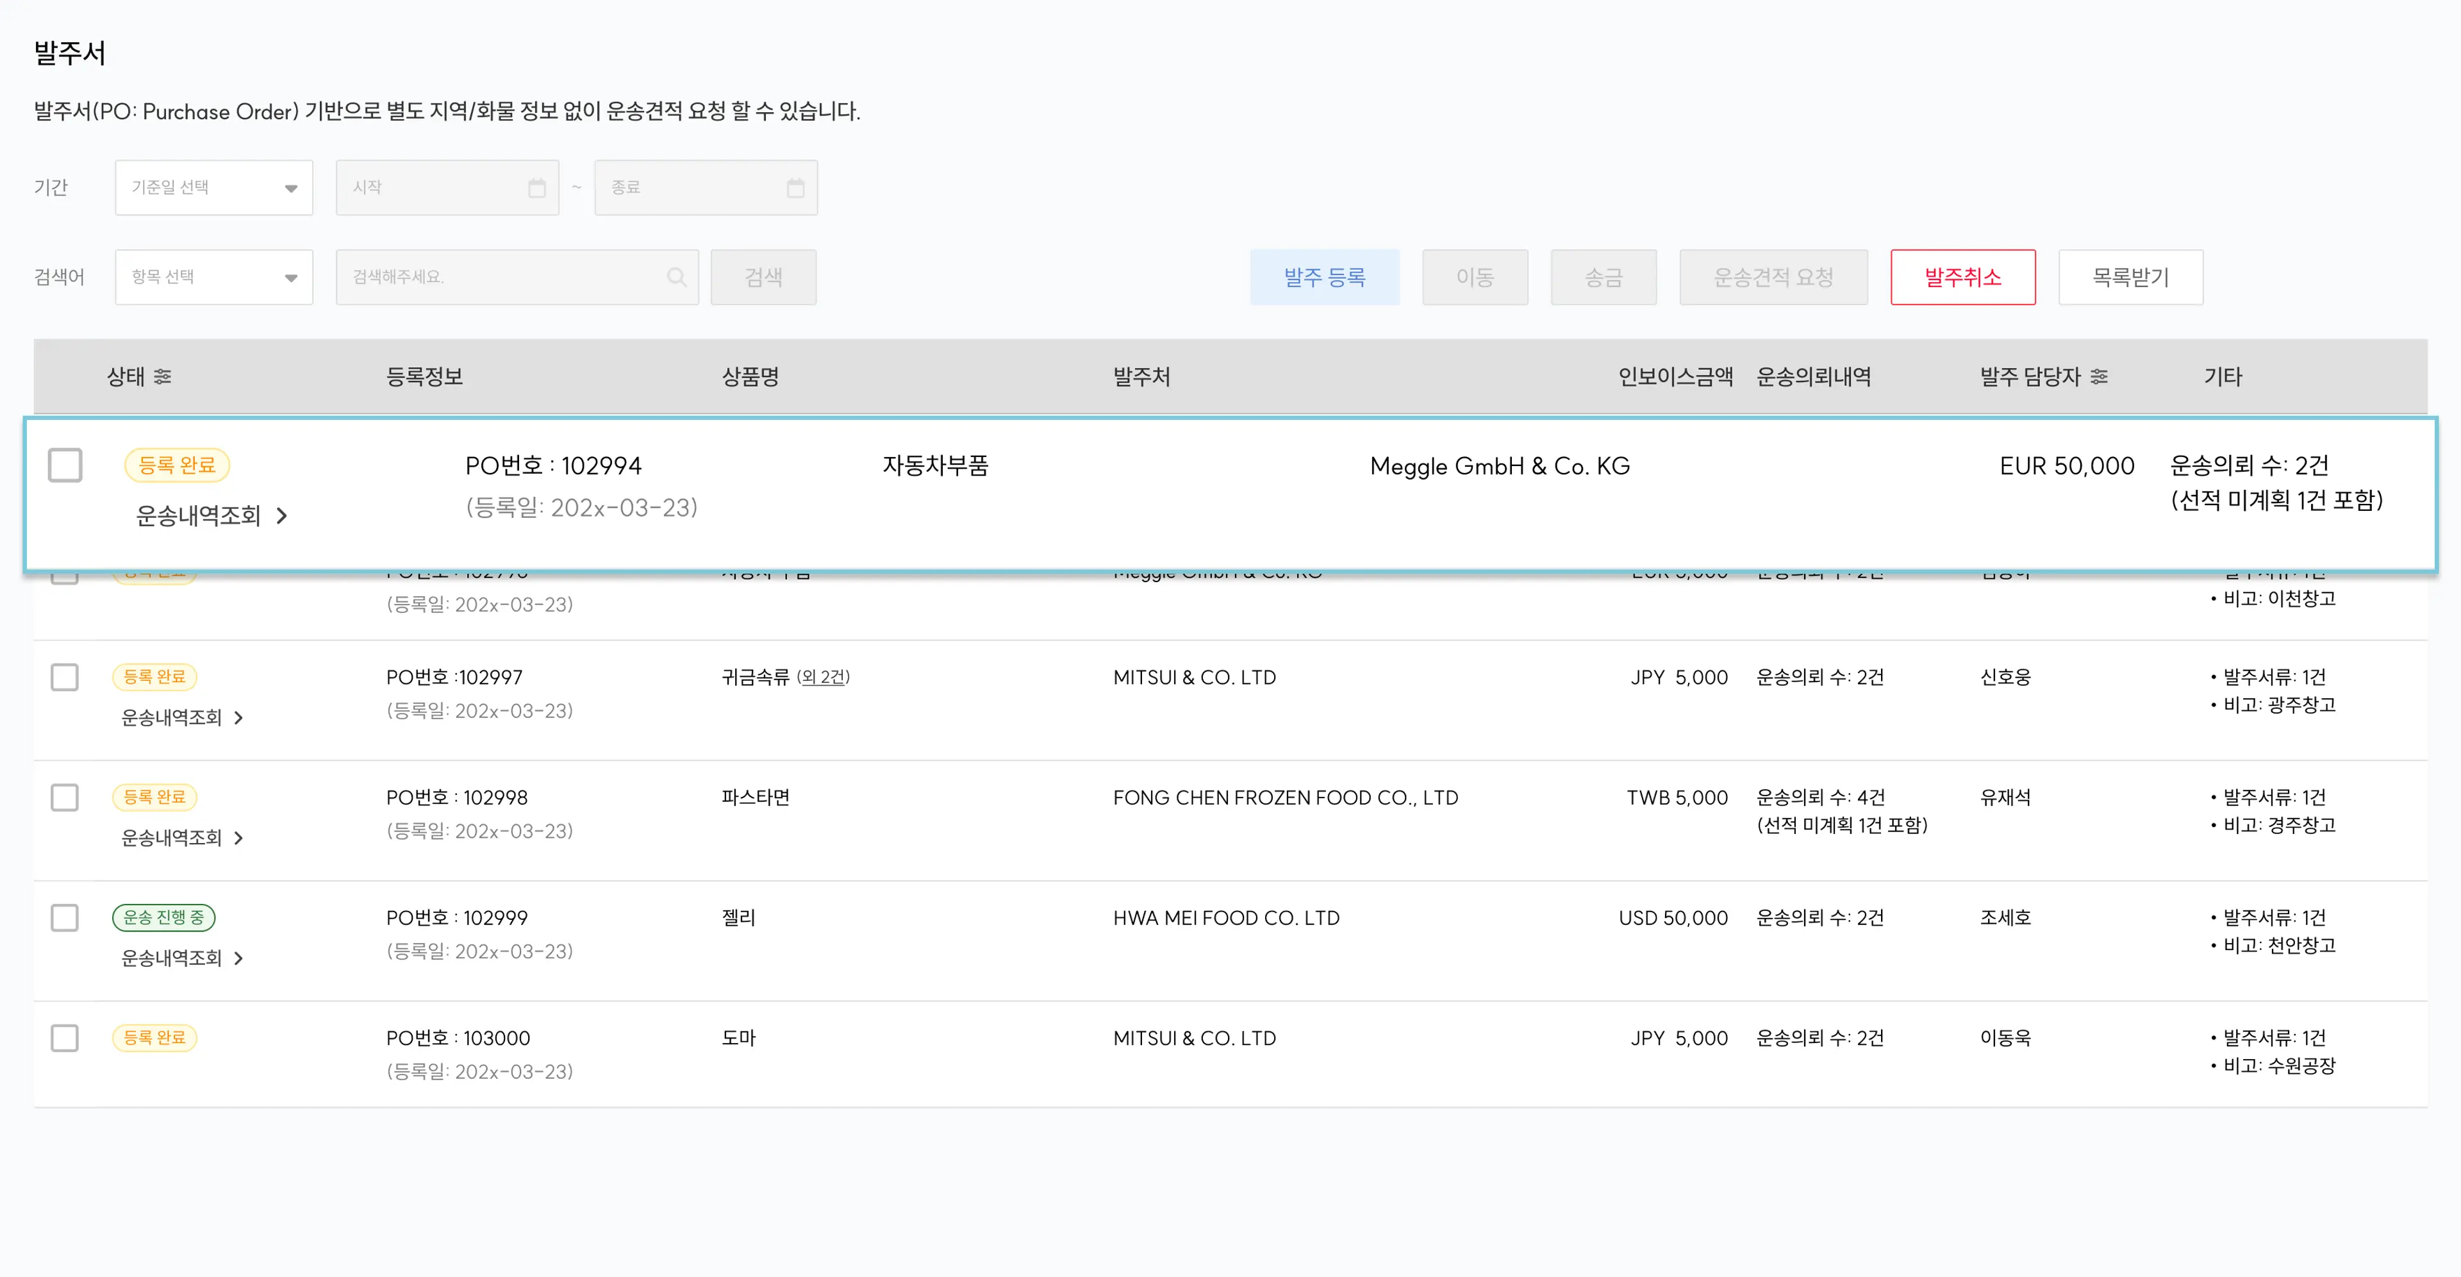Viewport: 2461px width, 1277px height.
Task: Click the note 비고: 광주창고
Action: [2280, 705]
